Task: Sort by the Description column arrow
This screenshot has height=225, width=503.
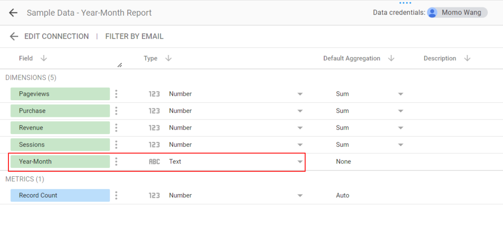Action: [x=467, y=58]
